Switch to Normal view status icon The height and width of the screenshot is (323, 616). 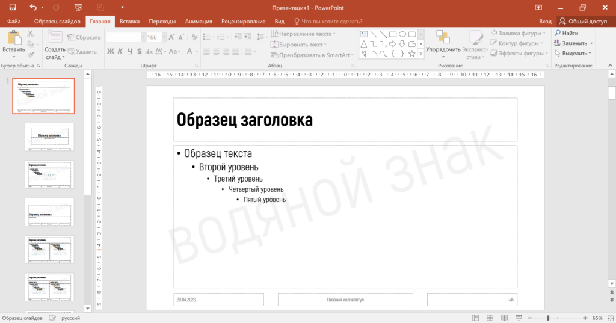coord(475,318)
